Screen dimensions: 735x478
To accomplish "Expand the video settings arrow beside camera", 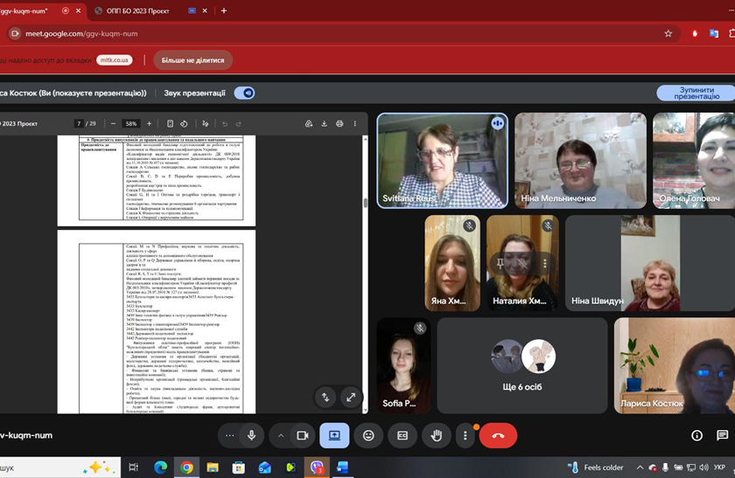I will [281, 435].
